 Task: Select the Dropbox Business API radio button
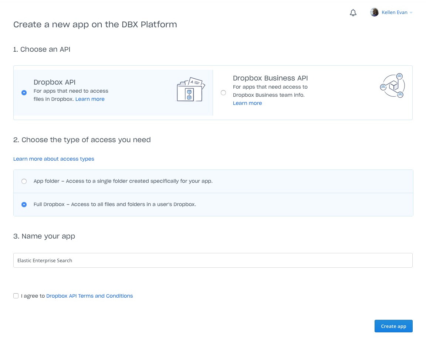point(223,93)
